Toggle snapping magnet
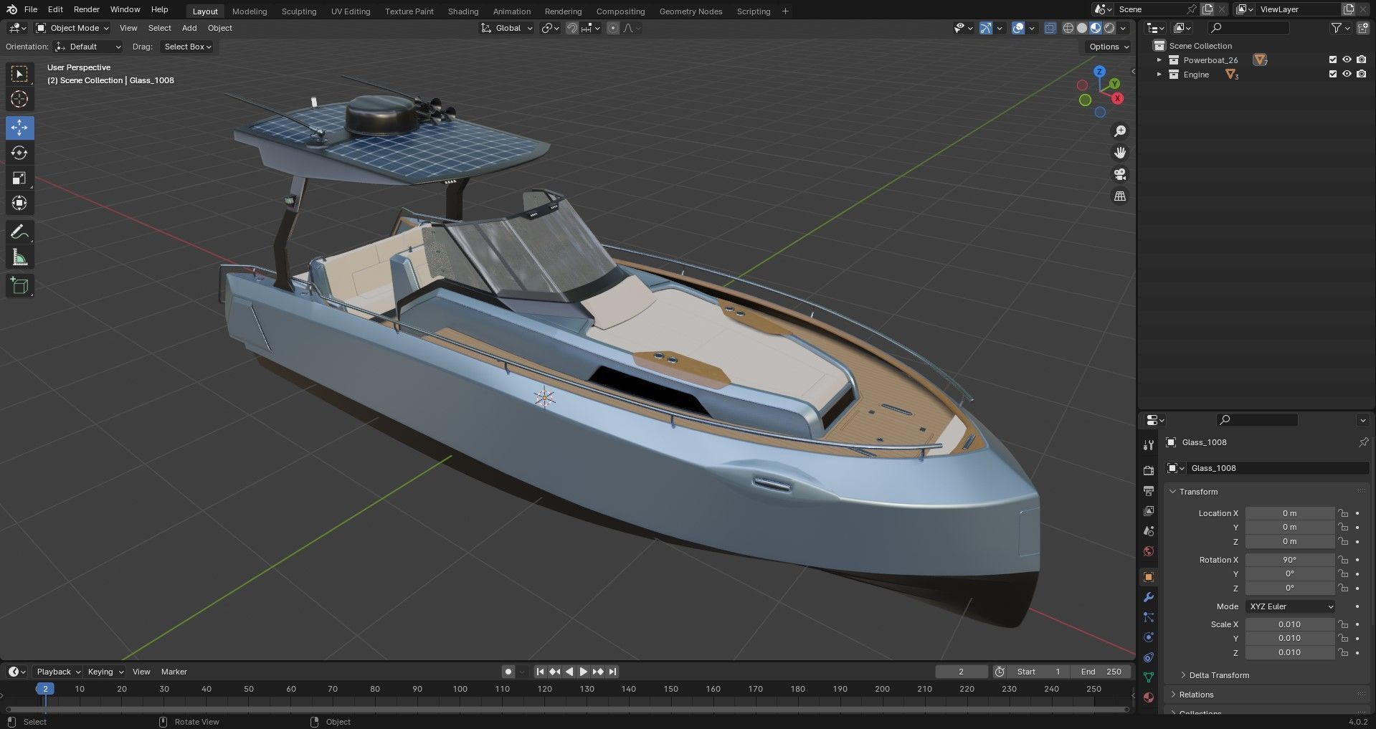Viewport: 1376px width, 729px height. pos(571,28)
